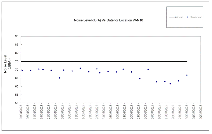
Task: Click the blue diamond marker in legend
Action: pyautogui.click(x=187, y=17)
